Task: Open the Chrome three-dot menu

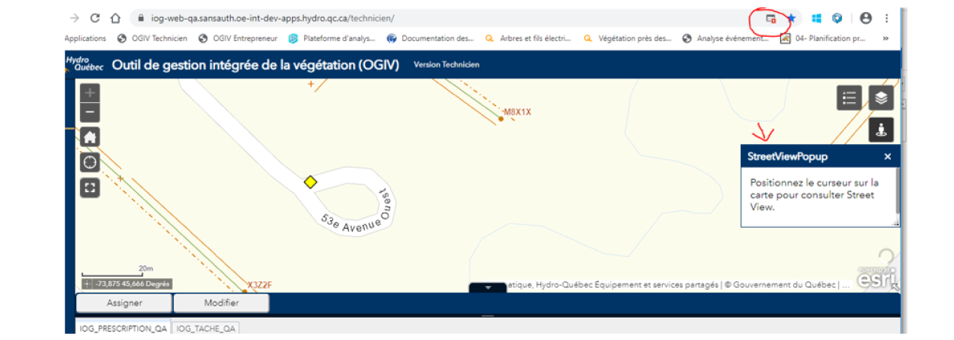Action: [887, 18]
